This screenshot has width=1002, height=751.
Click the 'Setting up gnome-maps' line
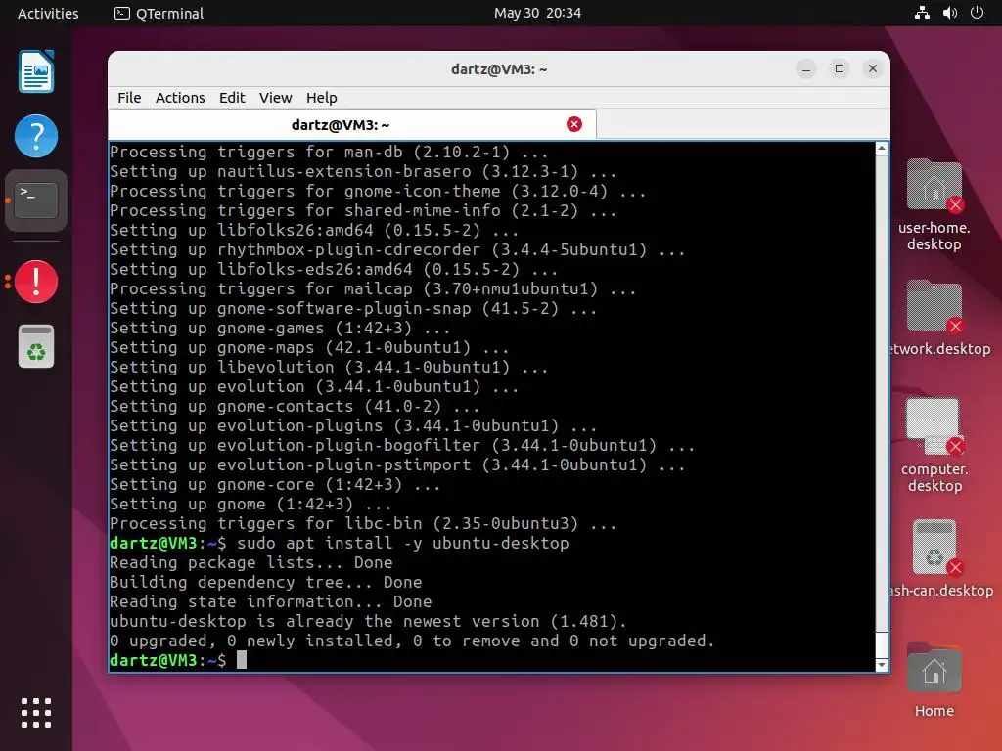point(309,347)
